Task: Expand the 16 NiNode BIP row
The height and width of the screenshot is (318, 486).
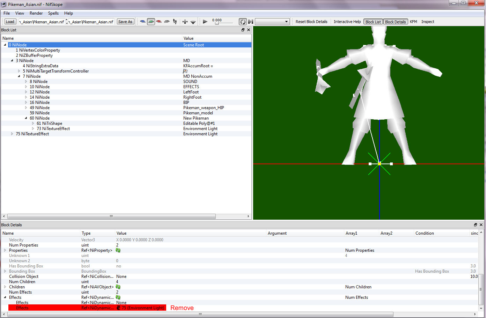Action: 26,103
